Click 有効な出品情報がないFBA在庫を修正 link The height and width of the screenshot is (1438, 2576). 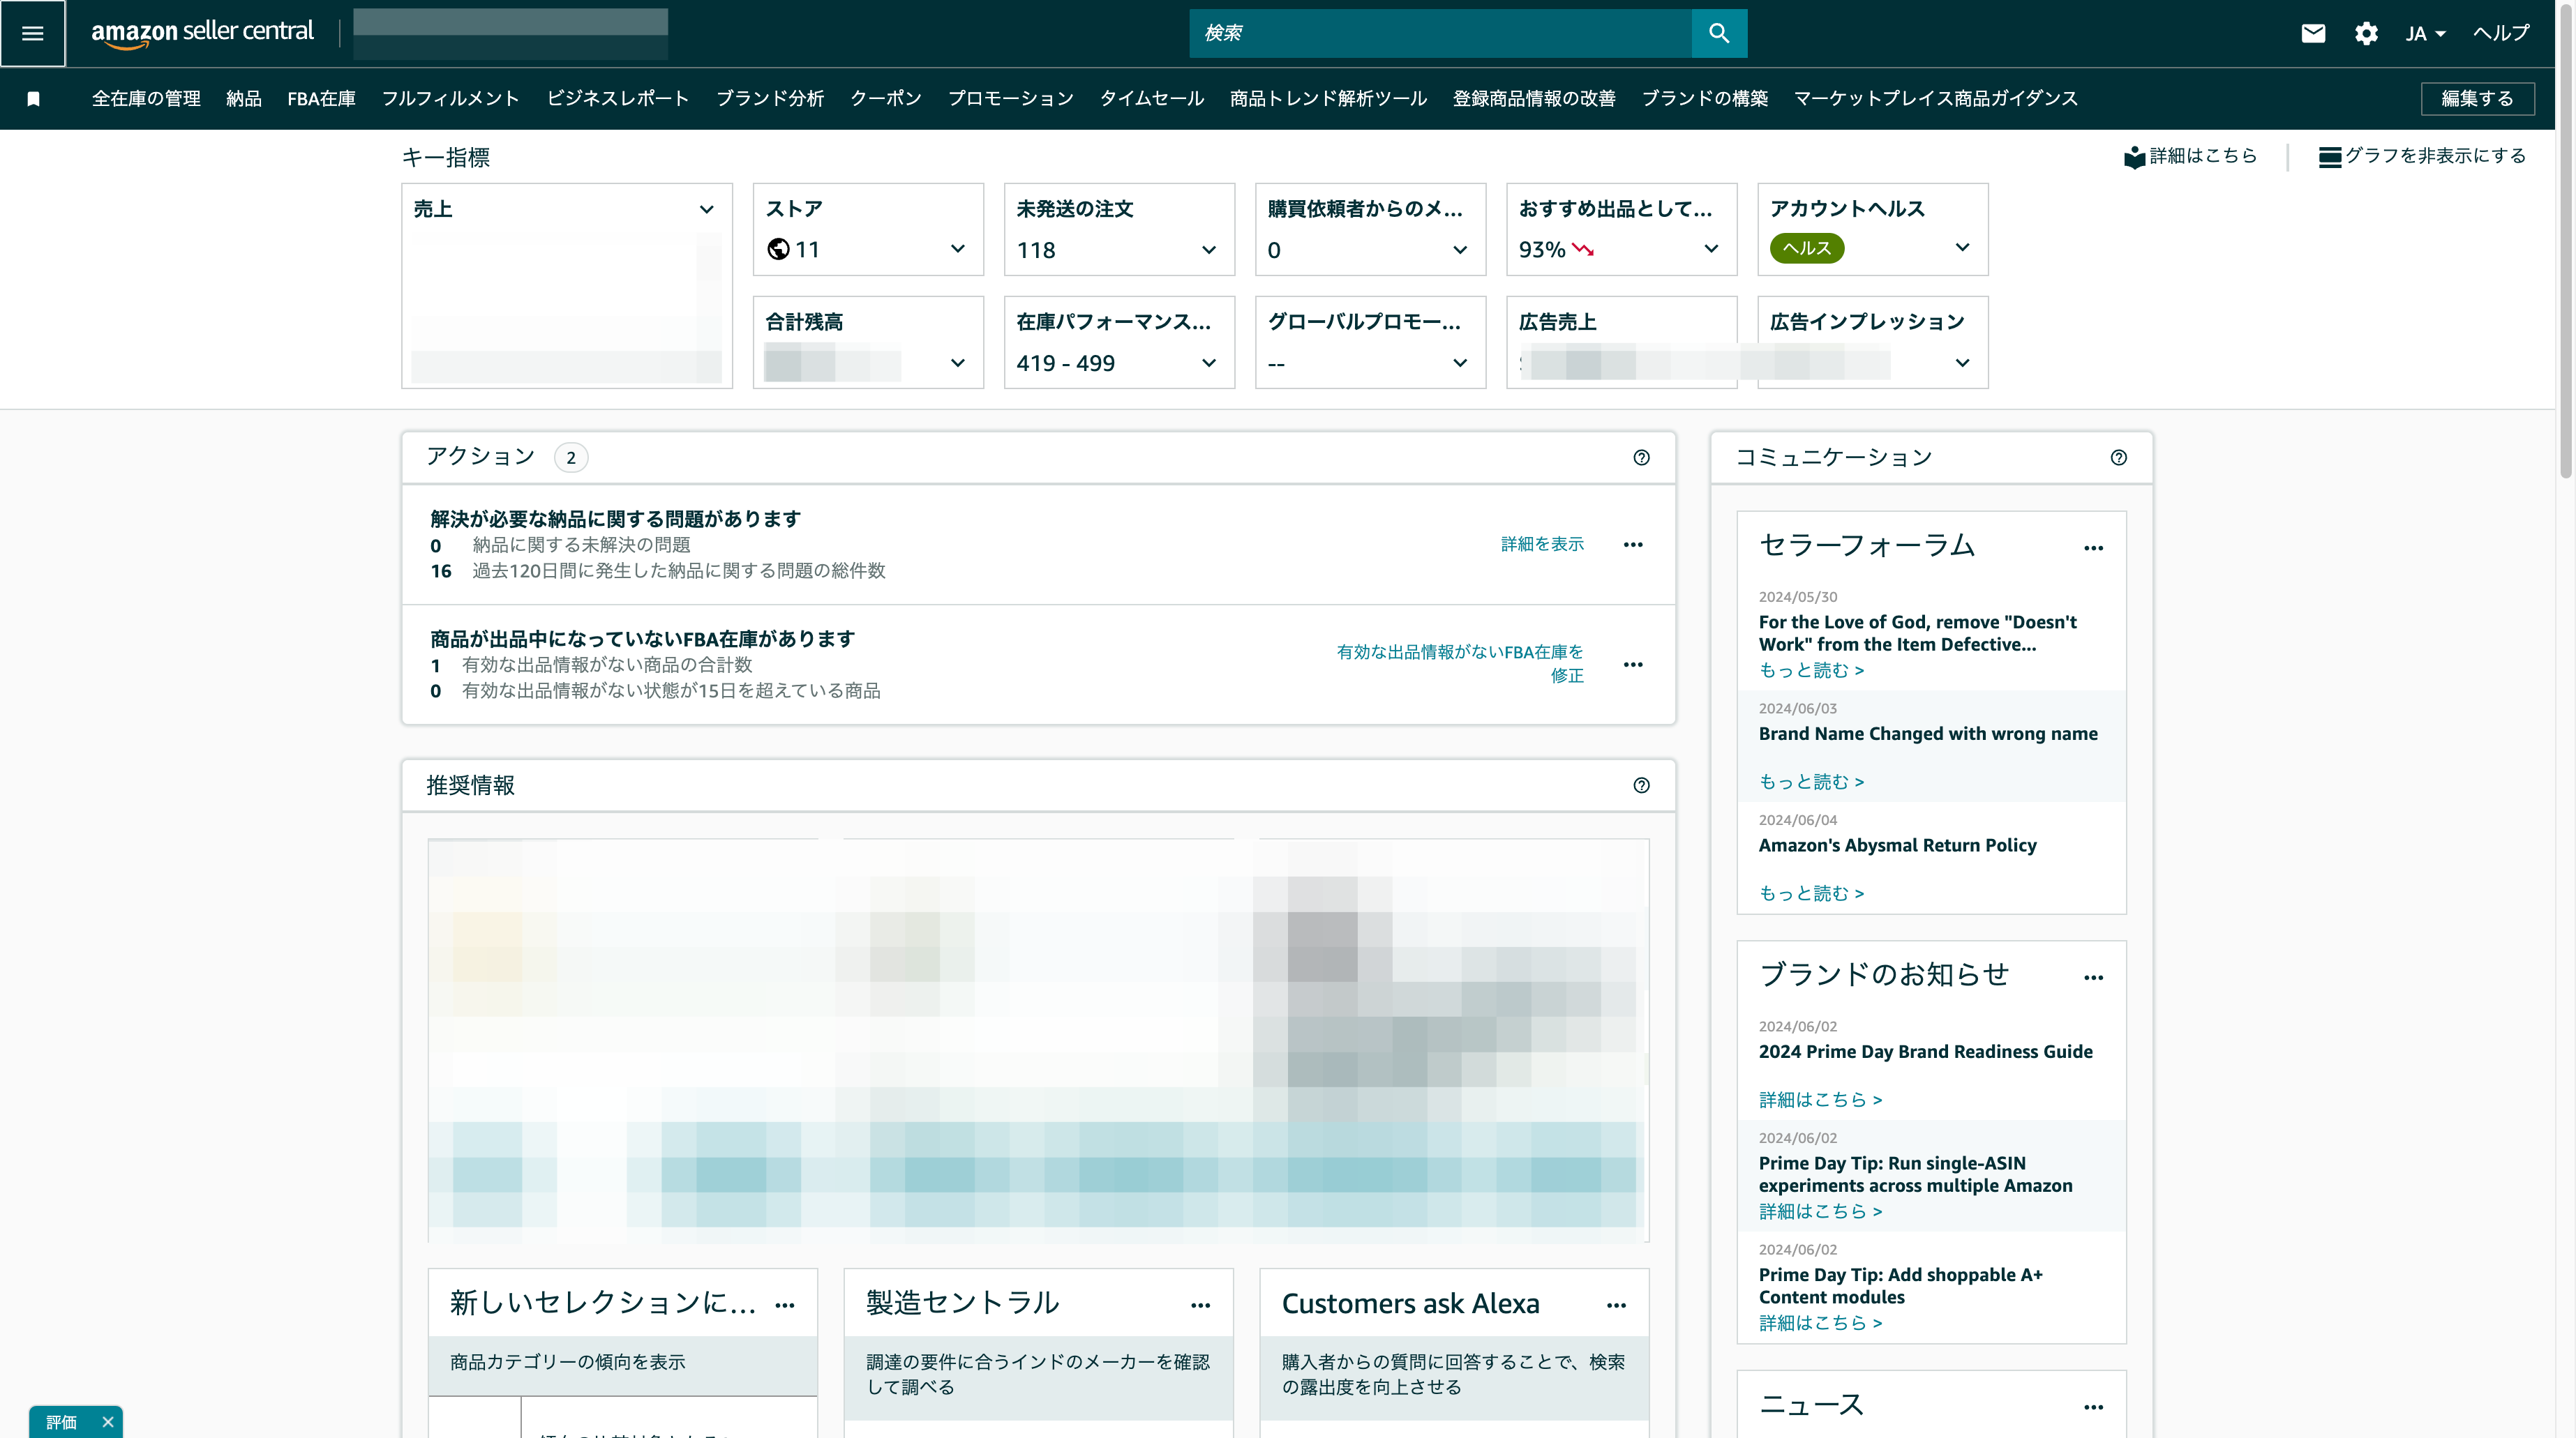point(1460,663)
